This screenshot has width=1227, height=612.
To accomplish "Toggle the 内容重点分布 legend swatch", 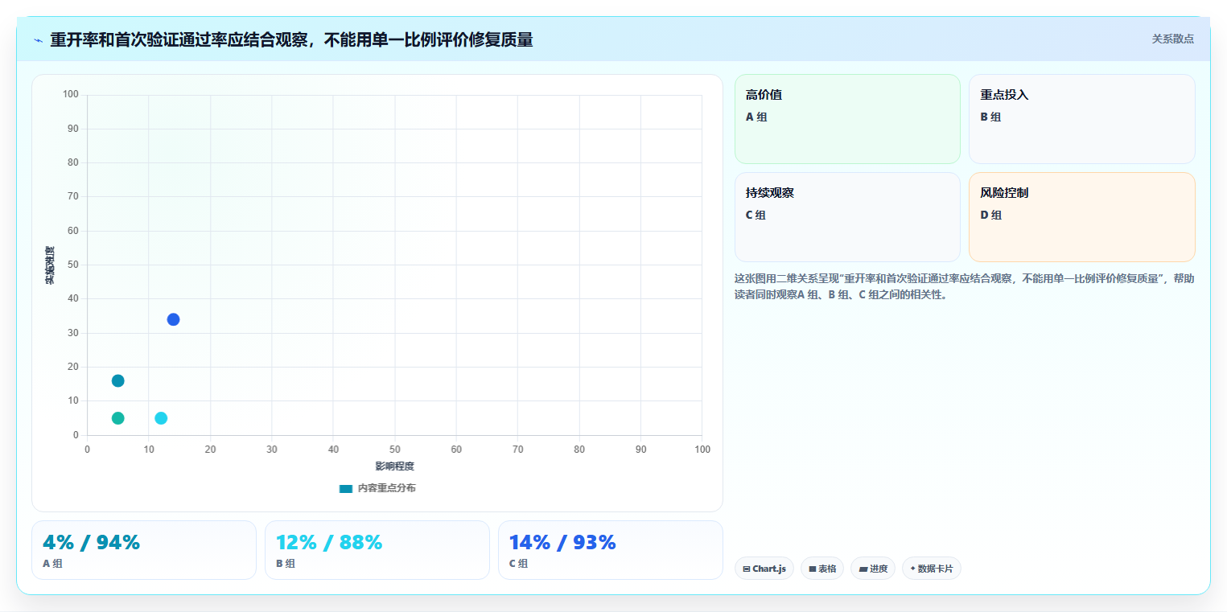I will [346, 488].
